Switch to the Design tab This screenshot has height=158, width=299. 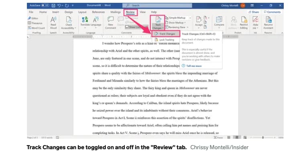[x=69, y=12]
